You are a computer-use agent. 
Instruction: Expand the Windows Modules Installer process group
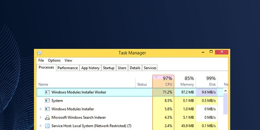click(x=41, y=109)
